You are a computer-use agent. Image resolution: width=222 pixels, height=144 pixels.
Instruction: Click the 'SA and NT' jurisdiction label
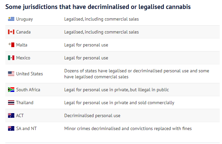[26, 128]
